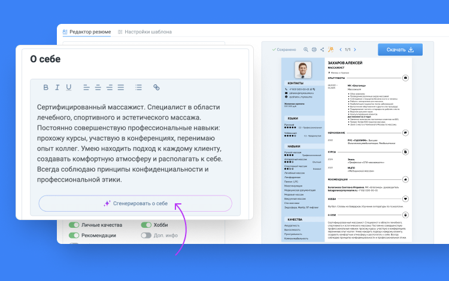Go to previous resume page arrow
This screenshot has width=449, height=281.
point(341,50)
